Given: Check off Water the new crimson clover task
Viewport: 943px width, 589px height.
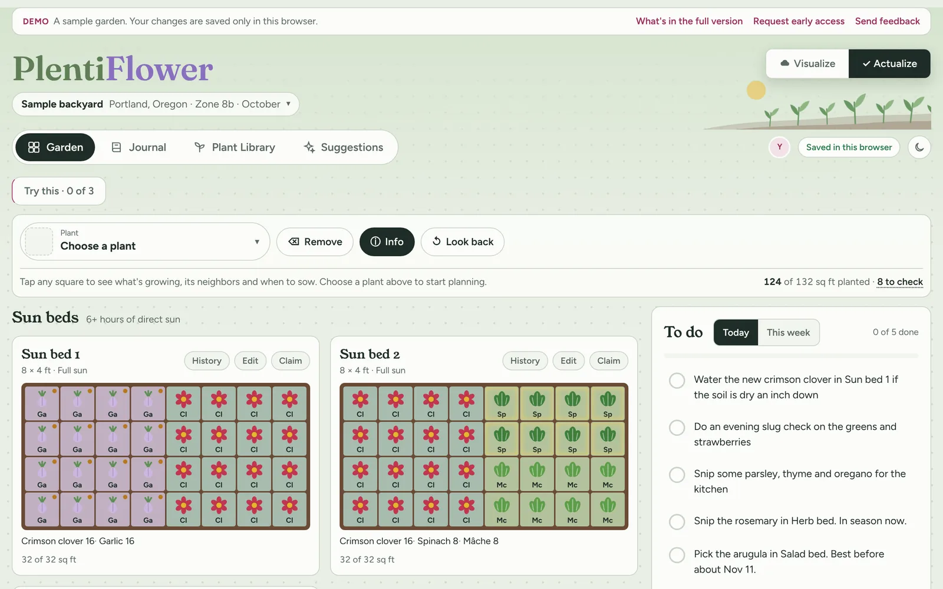Looking at the screenshot, I should point(677,380).
